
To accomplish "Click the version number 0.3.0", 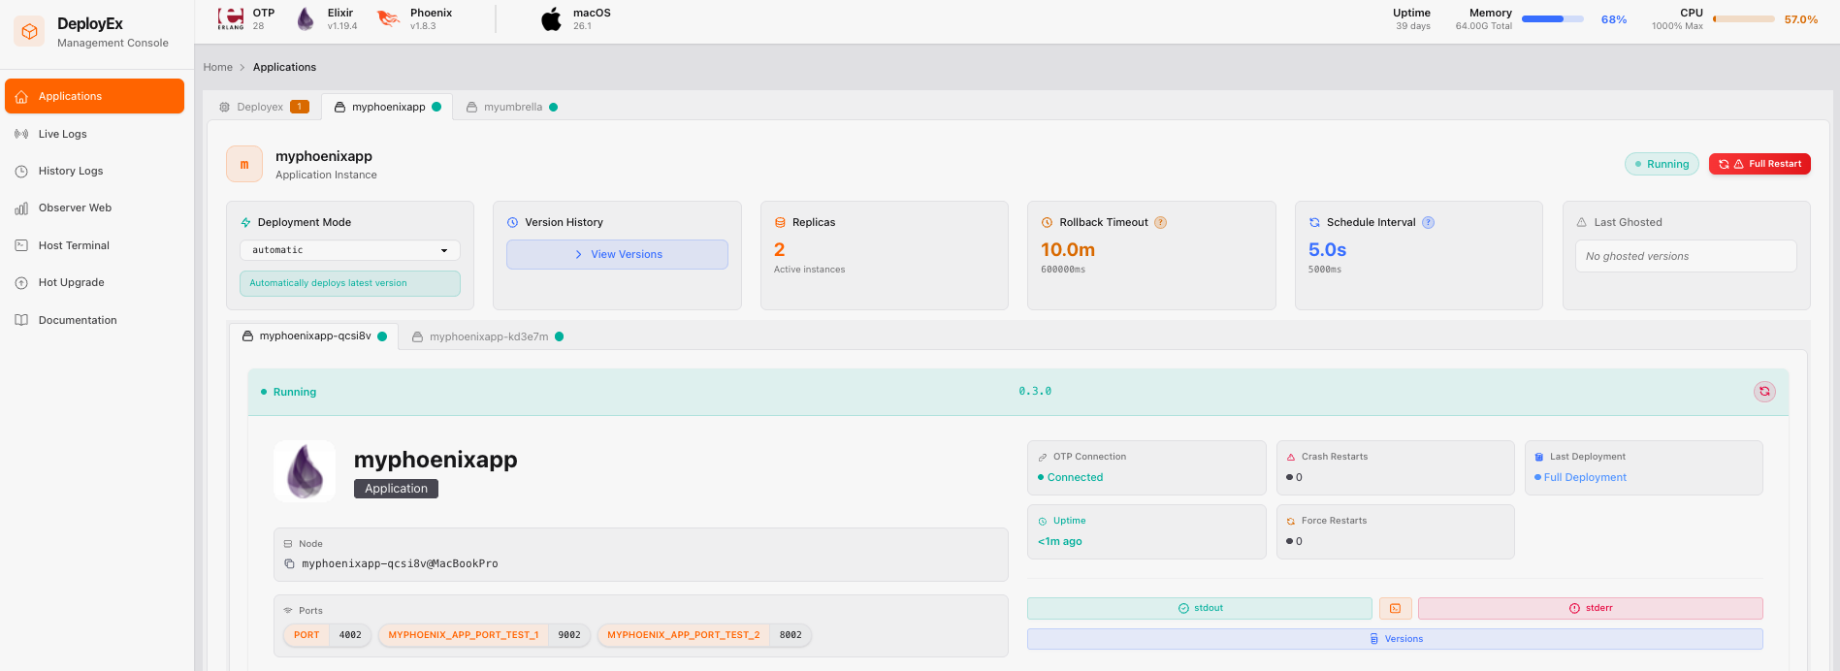I will [1035, 392].
